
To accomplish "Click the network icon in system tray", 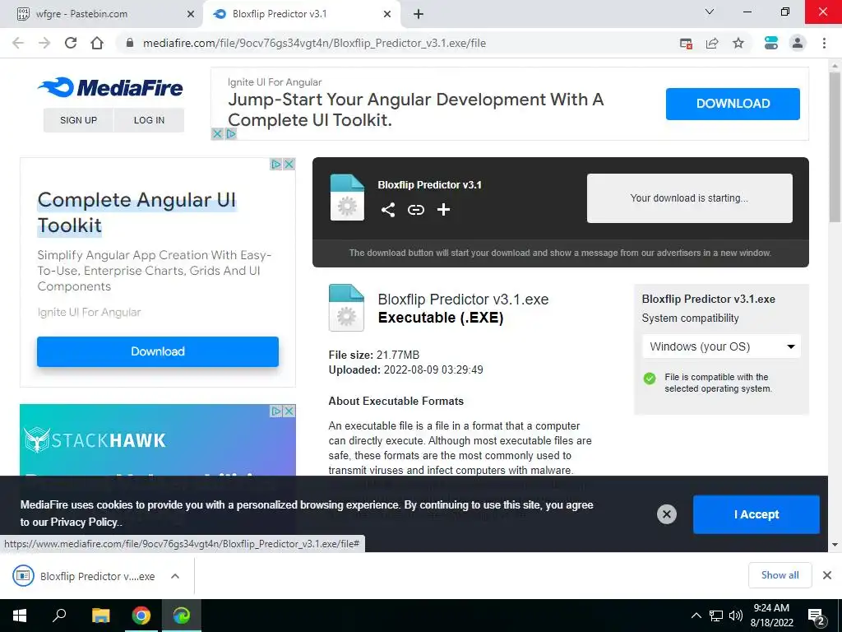I will click(x=716, y=616).
